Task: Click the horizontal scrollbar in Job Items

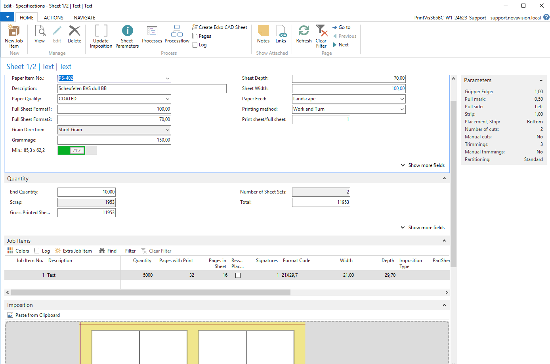Action: (151, 292)
